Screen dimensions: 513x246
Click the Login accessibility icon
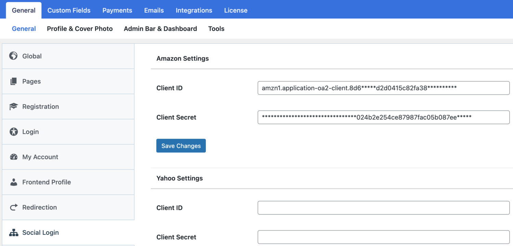13,132
